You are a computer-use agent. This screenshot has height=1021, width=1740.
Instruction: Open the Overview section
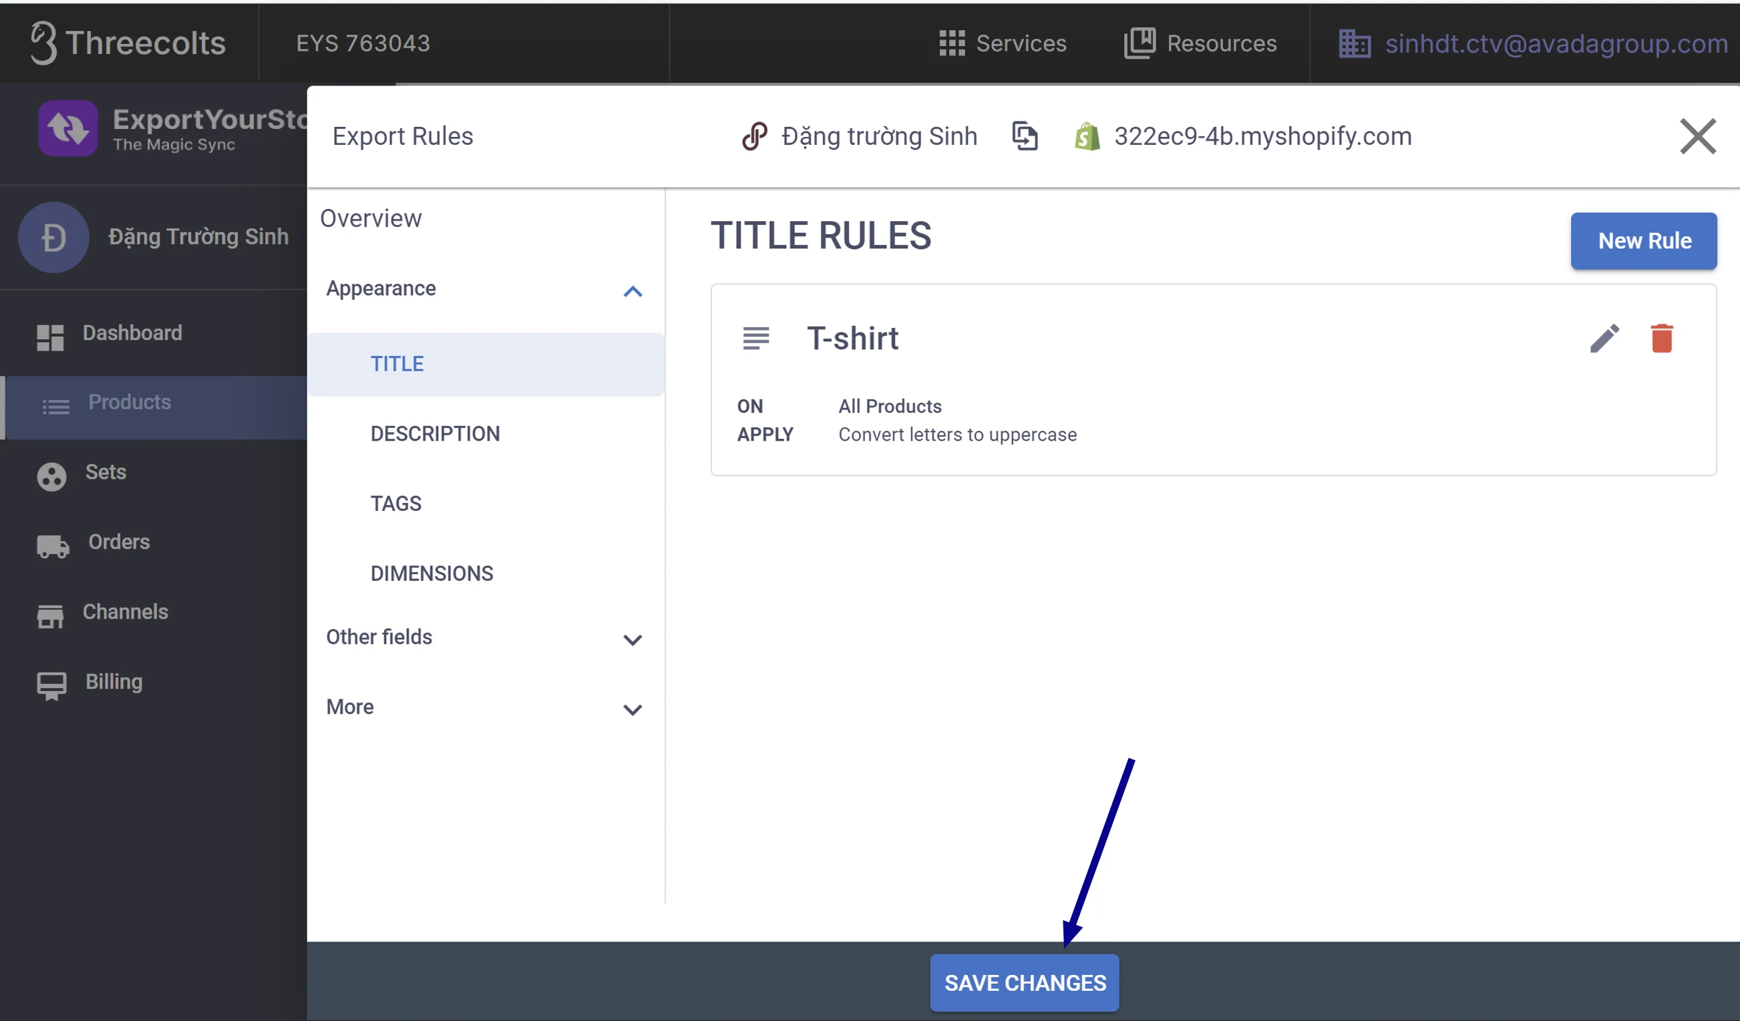(371, 219)
